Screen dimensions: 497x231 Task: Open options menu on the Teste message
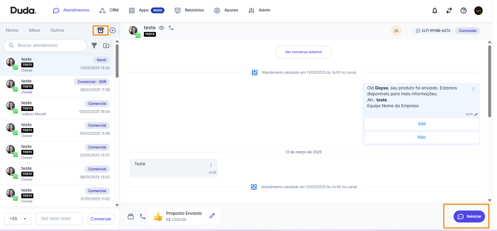[211, 165]
